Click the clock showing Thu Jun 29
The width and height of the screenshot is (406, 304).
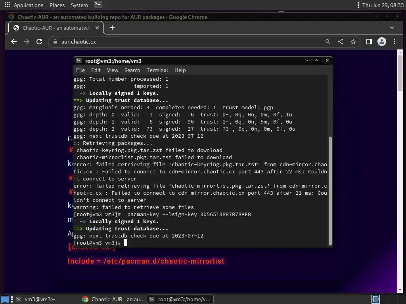click(x=383, y=5)
